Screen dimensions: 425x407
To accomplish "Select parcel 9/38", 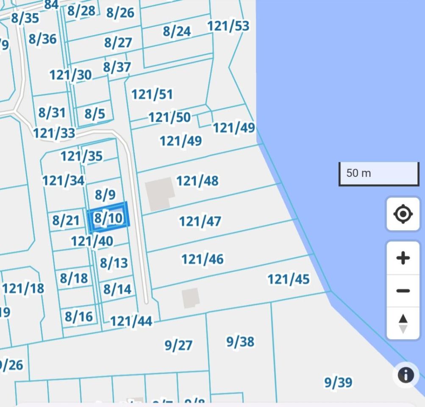I will [x=240, y=341].
